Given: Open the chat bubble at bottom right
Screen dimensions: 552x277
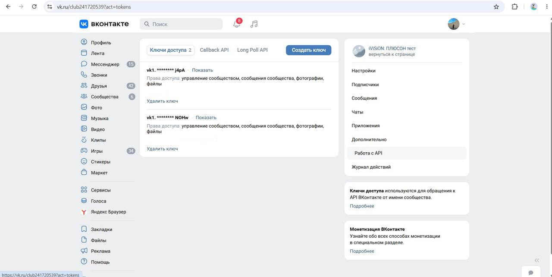Looking at the screenshot, I should 531,272.
